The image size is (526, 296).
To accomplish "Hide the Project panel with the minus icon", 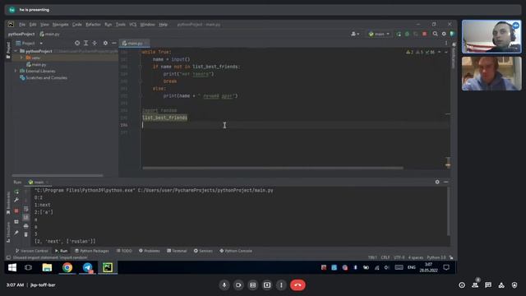I will pyautogui.click(x=114, y=43).
